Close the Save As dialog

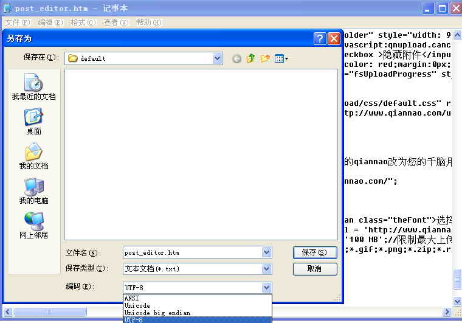tap(334, 38)
